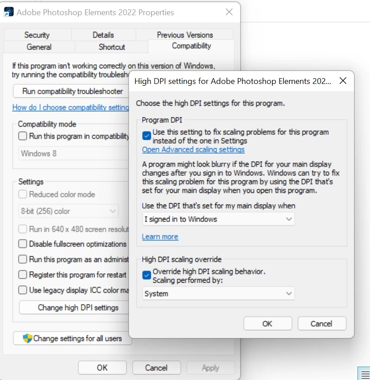Click Apply in the Properties window
The image size is (370, 380).
click(211, 367)
